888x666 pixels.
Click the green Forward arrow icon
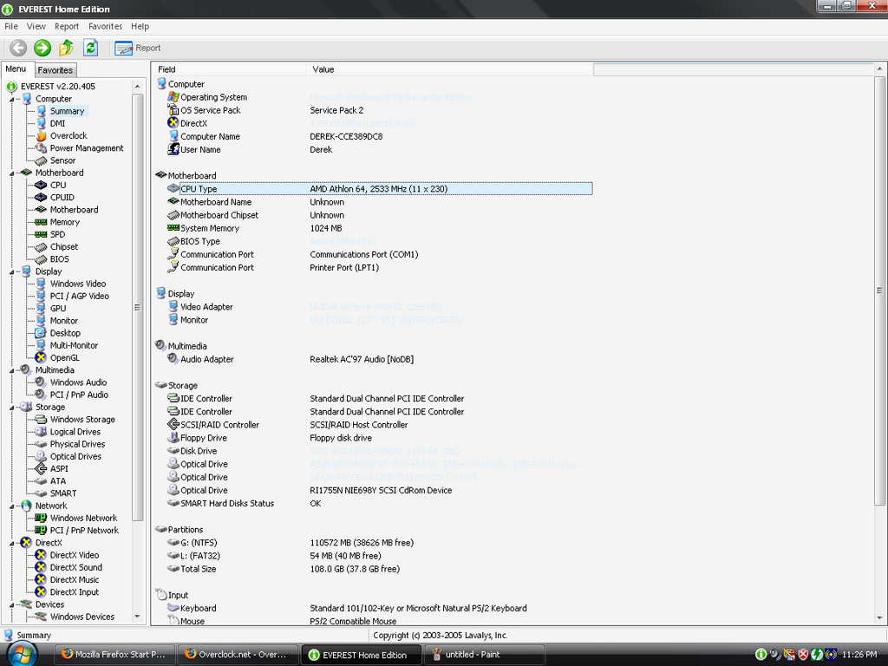click(x=42, y=49)
